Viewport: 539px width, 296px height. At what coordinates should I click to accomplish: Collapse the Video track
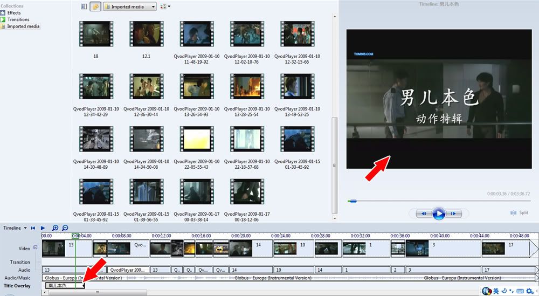pos(36,247)
